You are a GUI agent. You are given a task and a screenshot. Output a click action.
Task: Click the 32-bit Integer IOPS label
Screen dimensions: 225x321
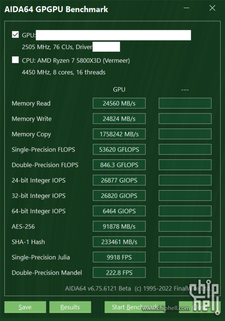39,196
